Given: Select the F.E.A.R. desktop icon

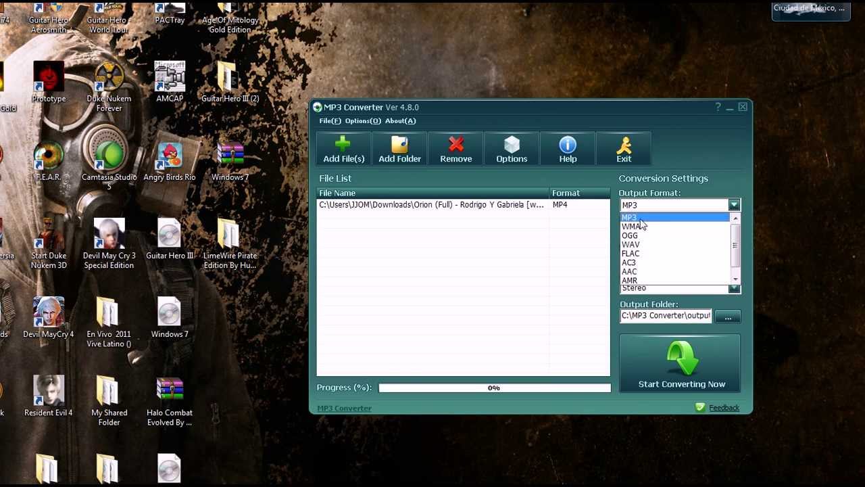Looking at the screenshot, I should [47, 161].
